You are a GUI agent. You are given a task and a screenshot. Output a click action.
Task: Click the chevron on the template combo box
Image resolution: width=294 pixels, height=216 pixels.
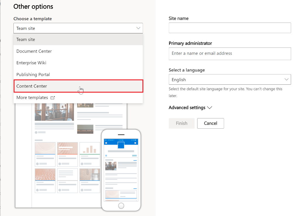tap(138, 28)
